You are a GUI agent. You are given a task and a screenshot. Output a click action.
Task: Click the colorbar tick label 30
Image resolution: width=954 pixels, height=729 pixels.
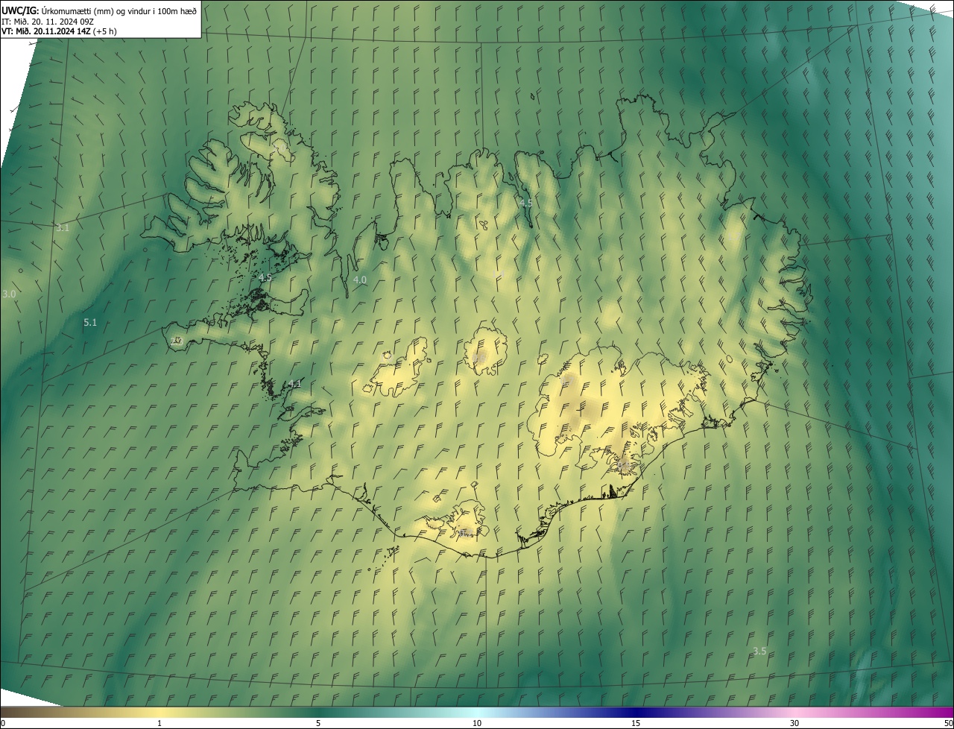795,723
